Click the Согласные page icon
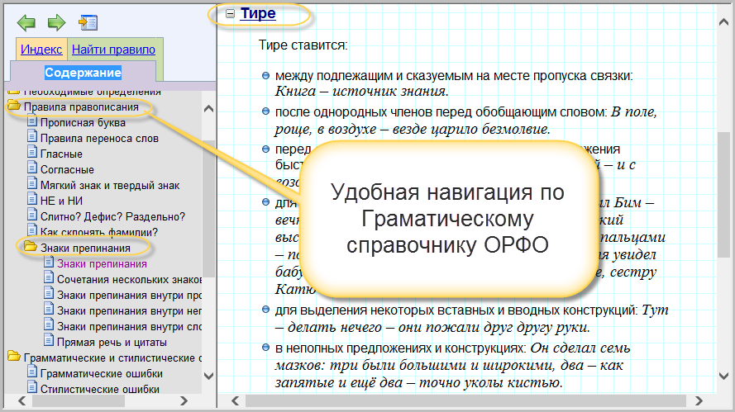Screen dimensions: 735x412 pyautogui.click(x=32, y=168)
